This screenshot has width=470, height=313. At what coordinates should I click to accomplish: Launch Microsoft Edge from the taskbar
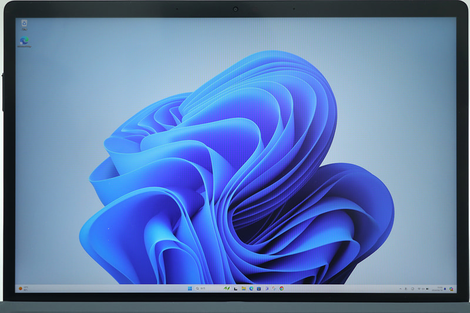pos(251,288)
